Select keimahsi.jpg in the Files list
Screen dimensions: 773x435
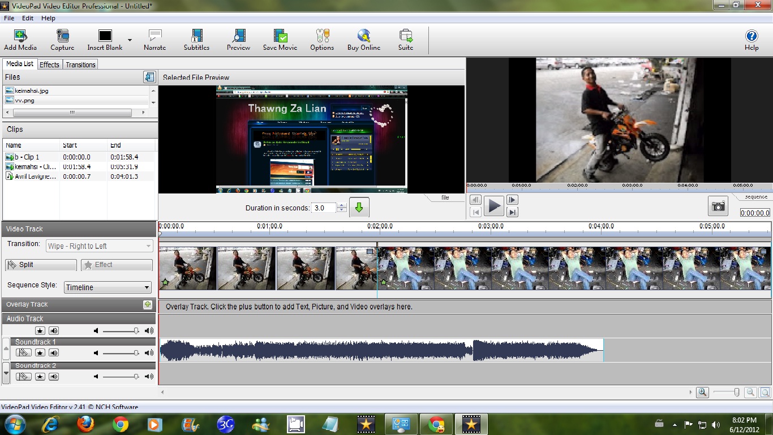point(76,91)
